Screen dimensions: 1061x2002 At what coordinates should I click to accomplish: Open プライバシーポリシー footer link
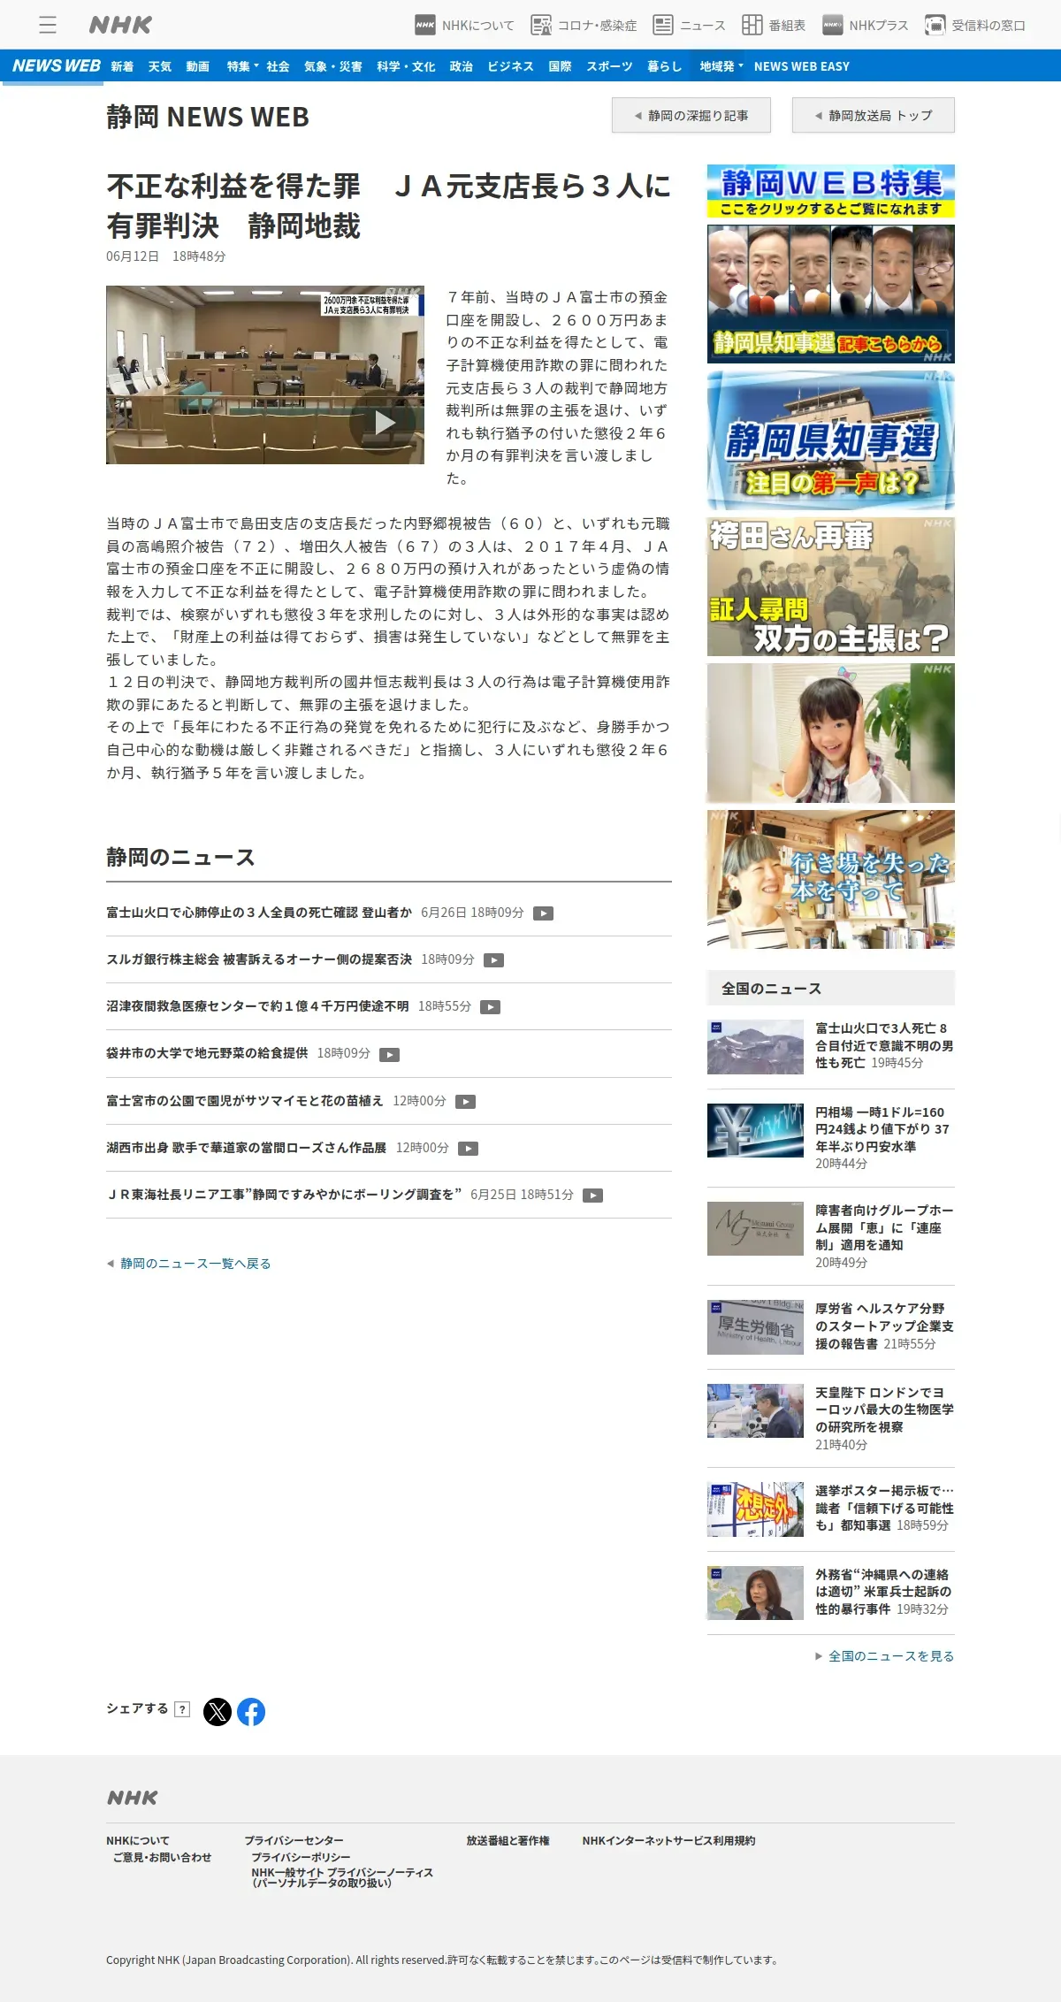click(301, 1858)
